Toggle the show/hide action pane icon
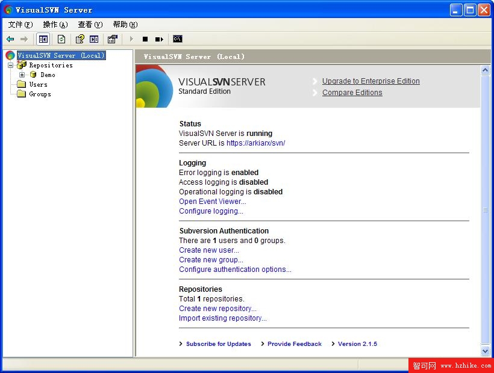Screen dimensions: 494x373 [x=94, y=39]
